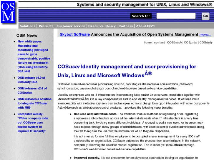Open the Solutions menu
Viewport: 214px width, 160px height.
(x=27, y=26)
